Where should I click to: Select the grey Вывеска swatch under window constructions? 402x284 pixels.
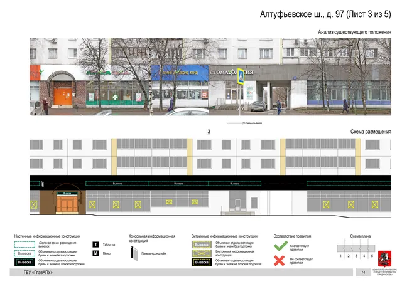202,245
